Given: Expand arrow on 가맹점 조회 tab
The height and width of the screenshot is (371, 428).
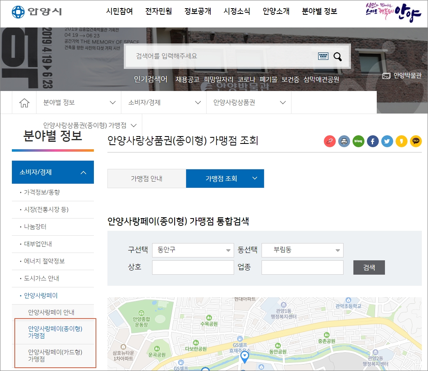Looking at the screenshot, I should click(255, 178).
